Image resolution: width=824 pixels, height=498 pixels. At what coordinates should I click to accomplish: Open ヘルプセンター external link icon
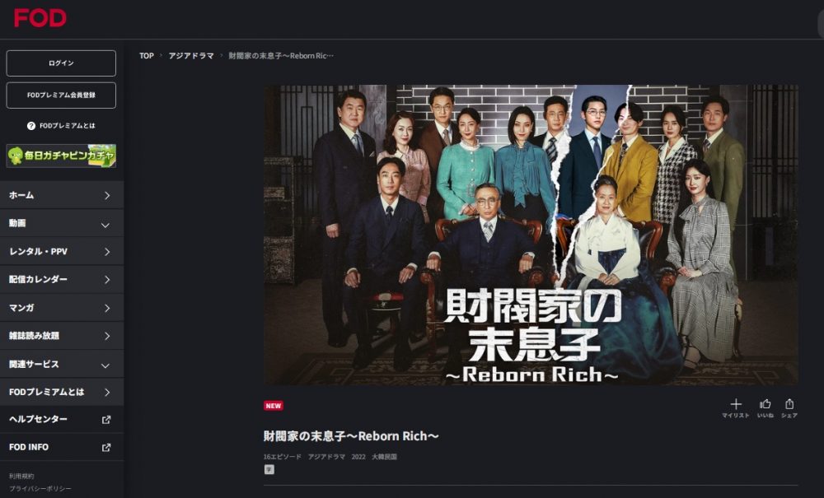106,419
